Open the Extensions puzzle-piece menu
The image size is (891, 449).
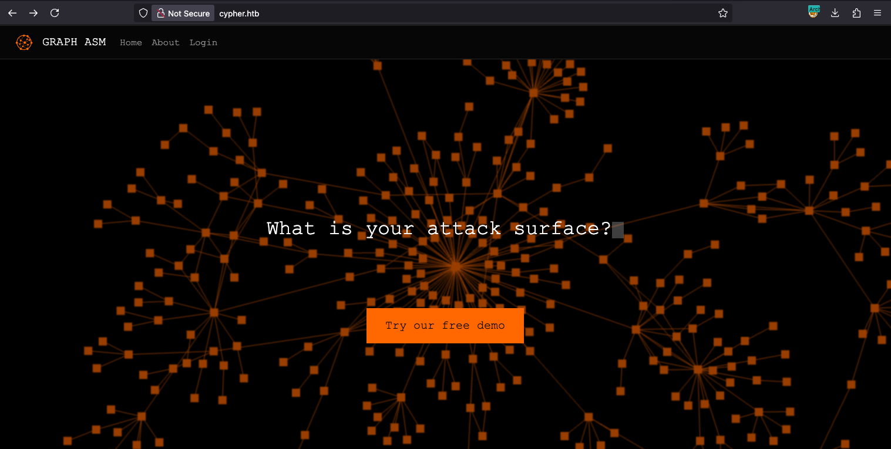[856, 13]
